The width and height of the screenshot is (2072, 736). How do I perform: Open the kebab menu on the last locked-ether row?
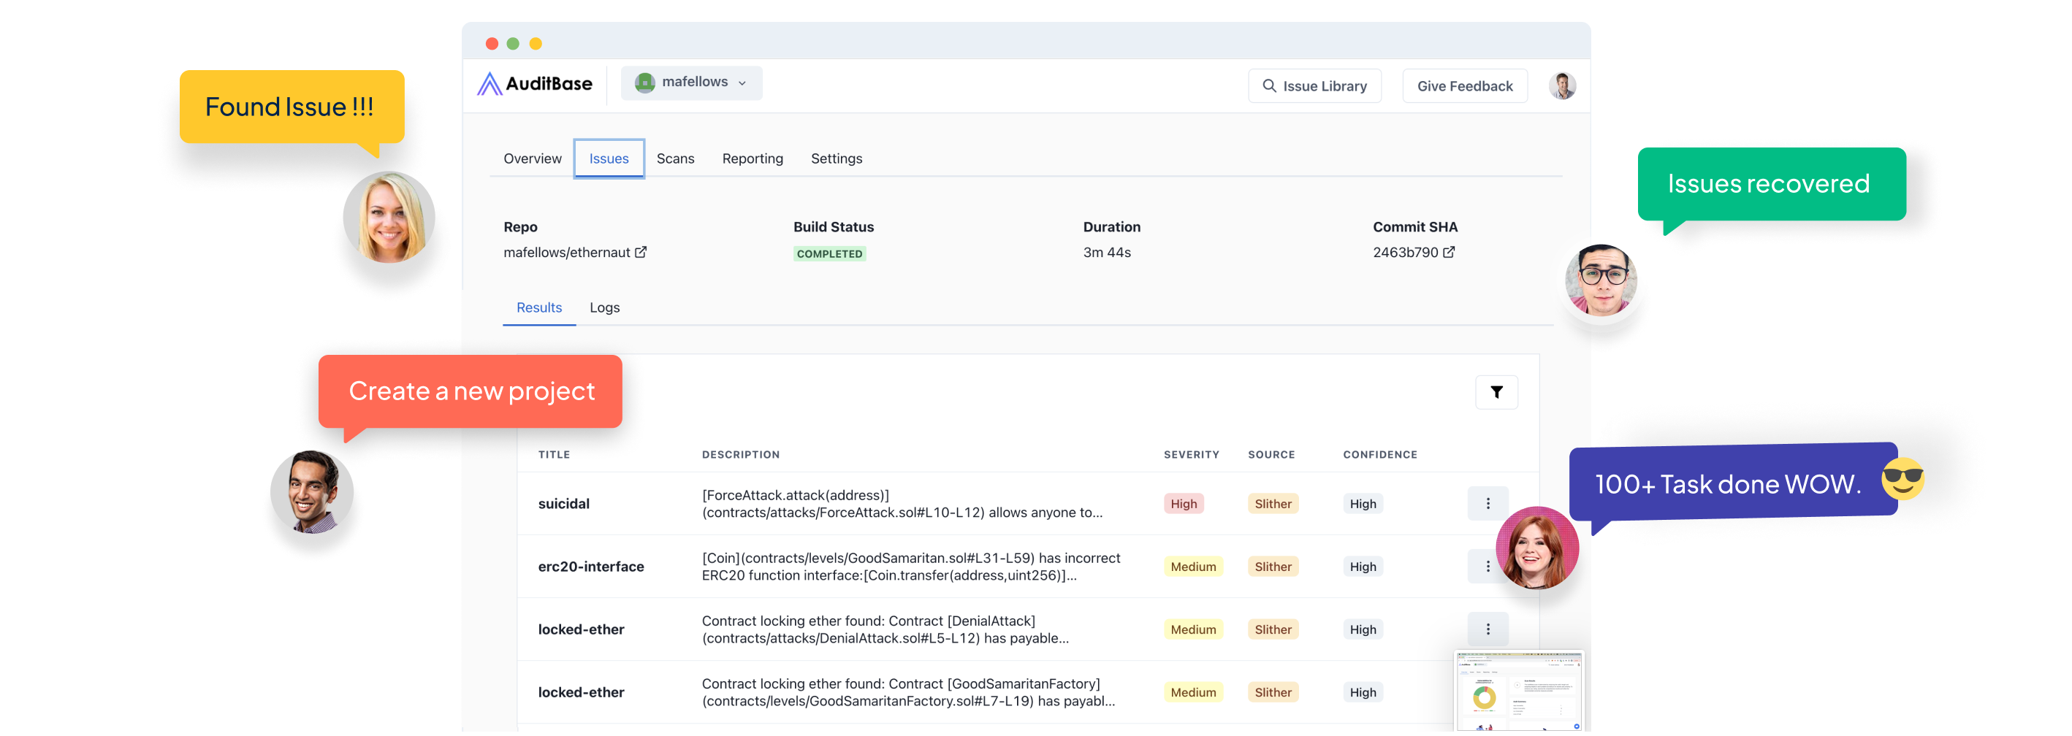(1489, 691)
